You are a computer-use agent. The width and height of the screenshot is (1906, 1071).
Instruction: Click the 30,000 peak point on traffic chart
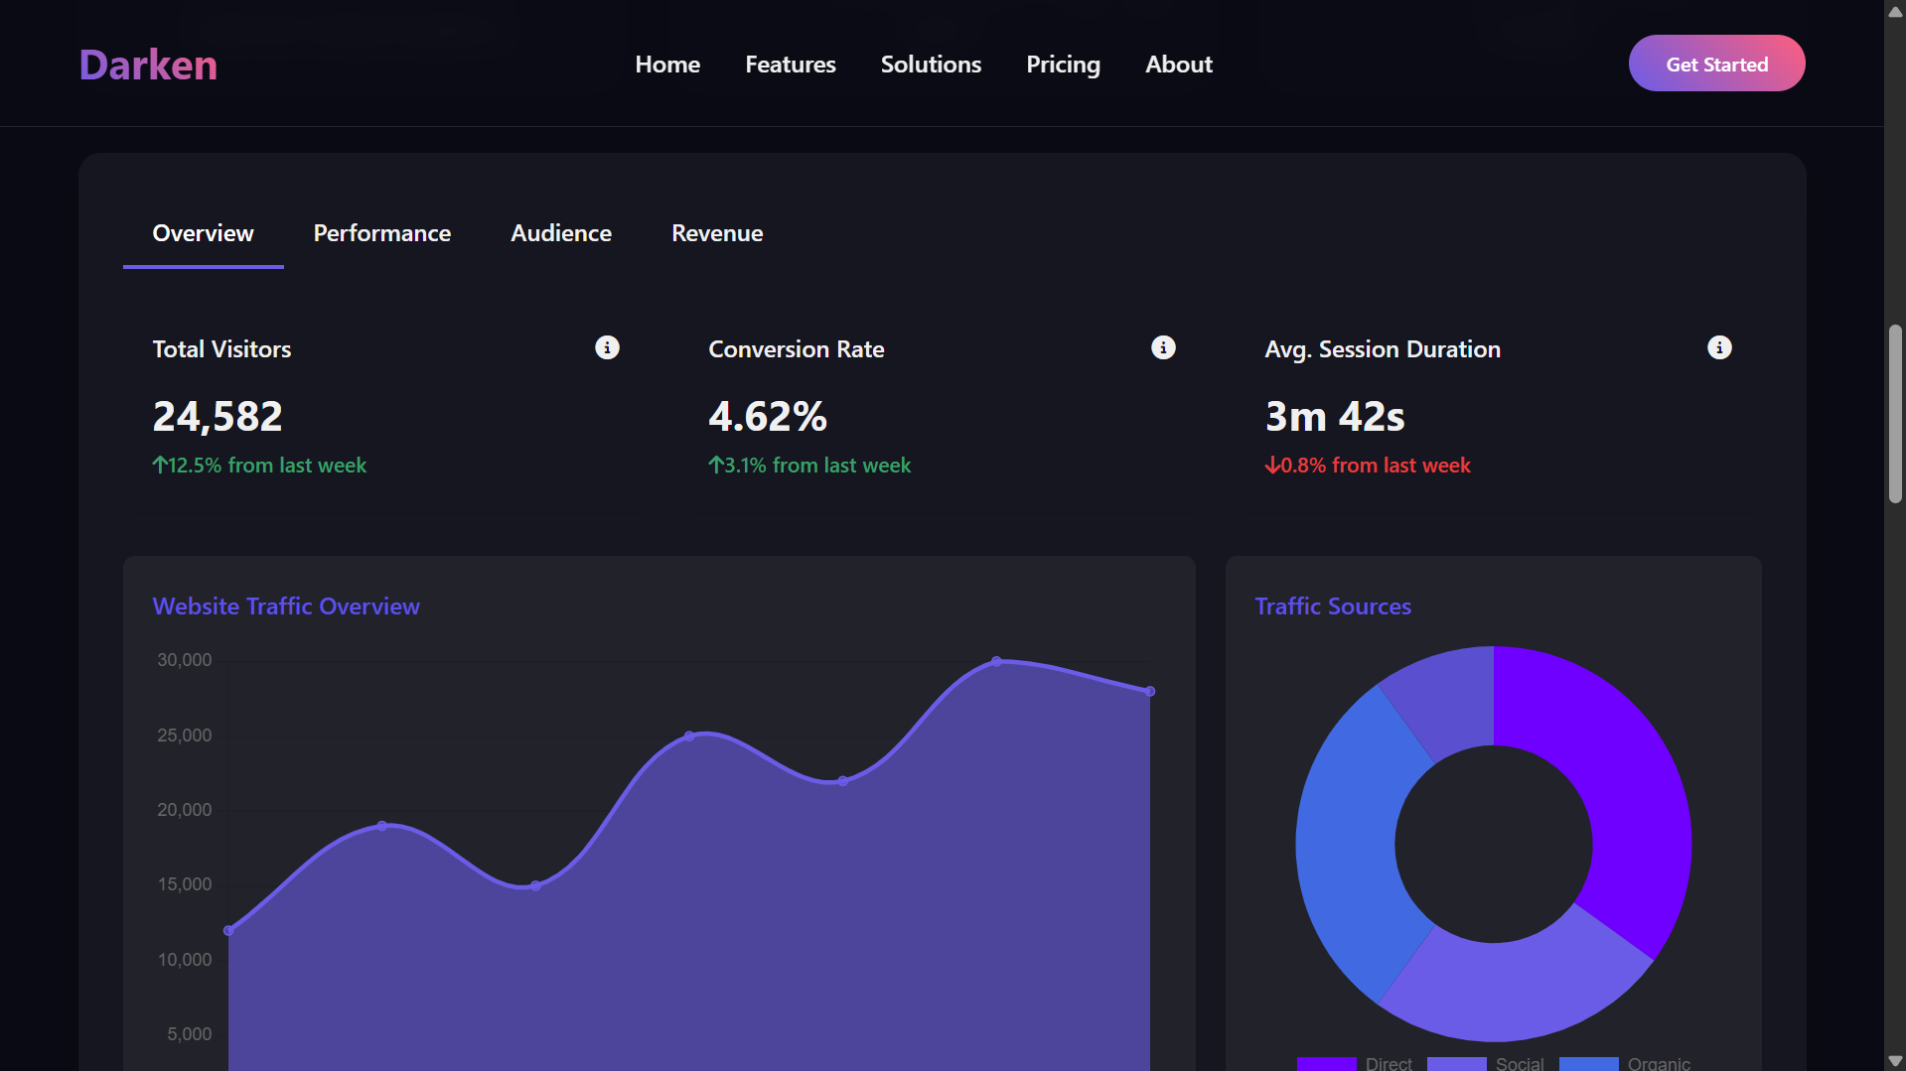[996, 661]
